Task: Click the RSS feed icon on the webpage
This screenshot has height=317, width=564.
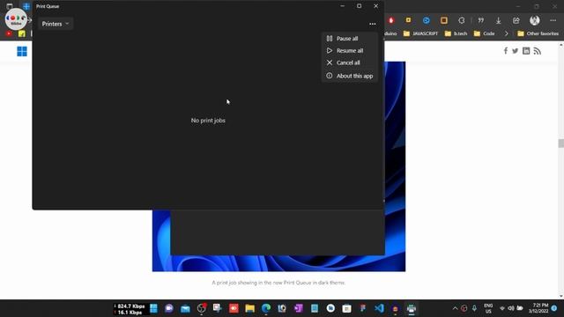Action: (537, 51)
